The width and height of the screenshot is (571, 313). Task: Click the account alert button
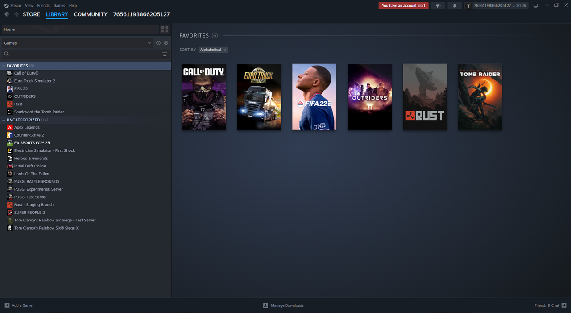point(404,6)
